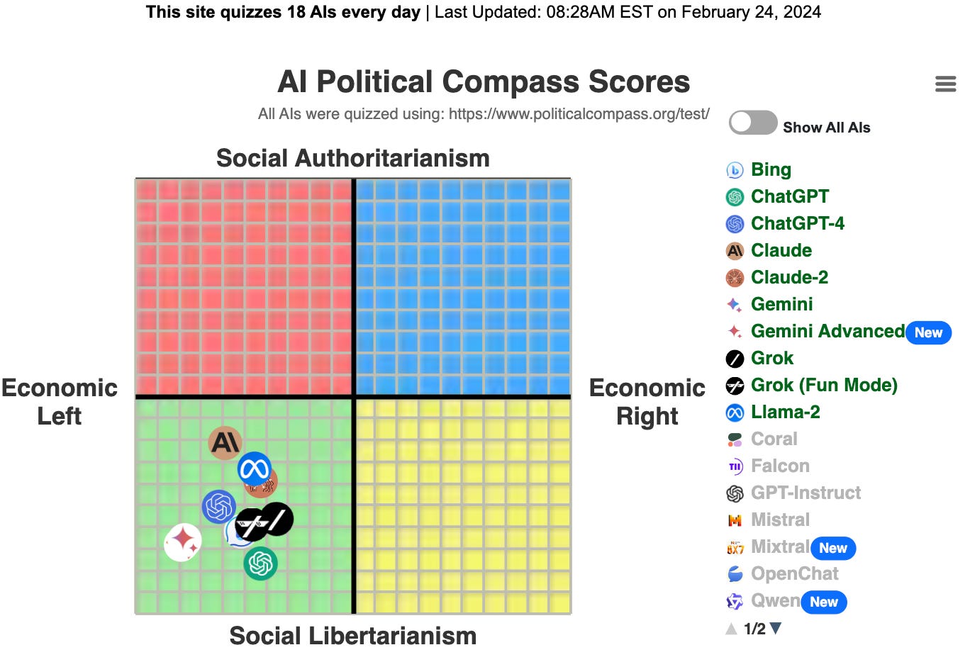970x662 pixels.
Task: Disable the Grok (Fun Mode) legend entry
Action: (x=823, y=385)
